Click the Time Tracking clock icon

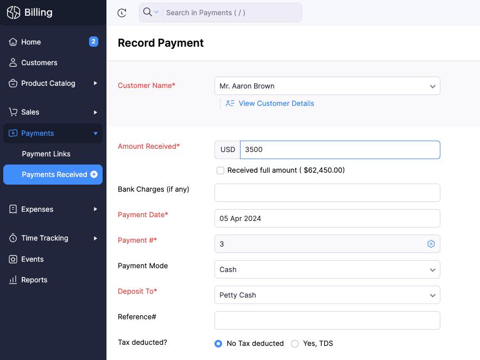12,238
